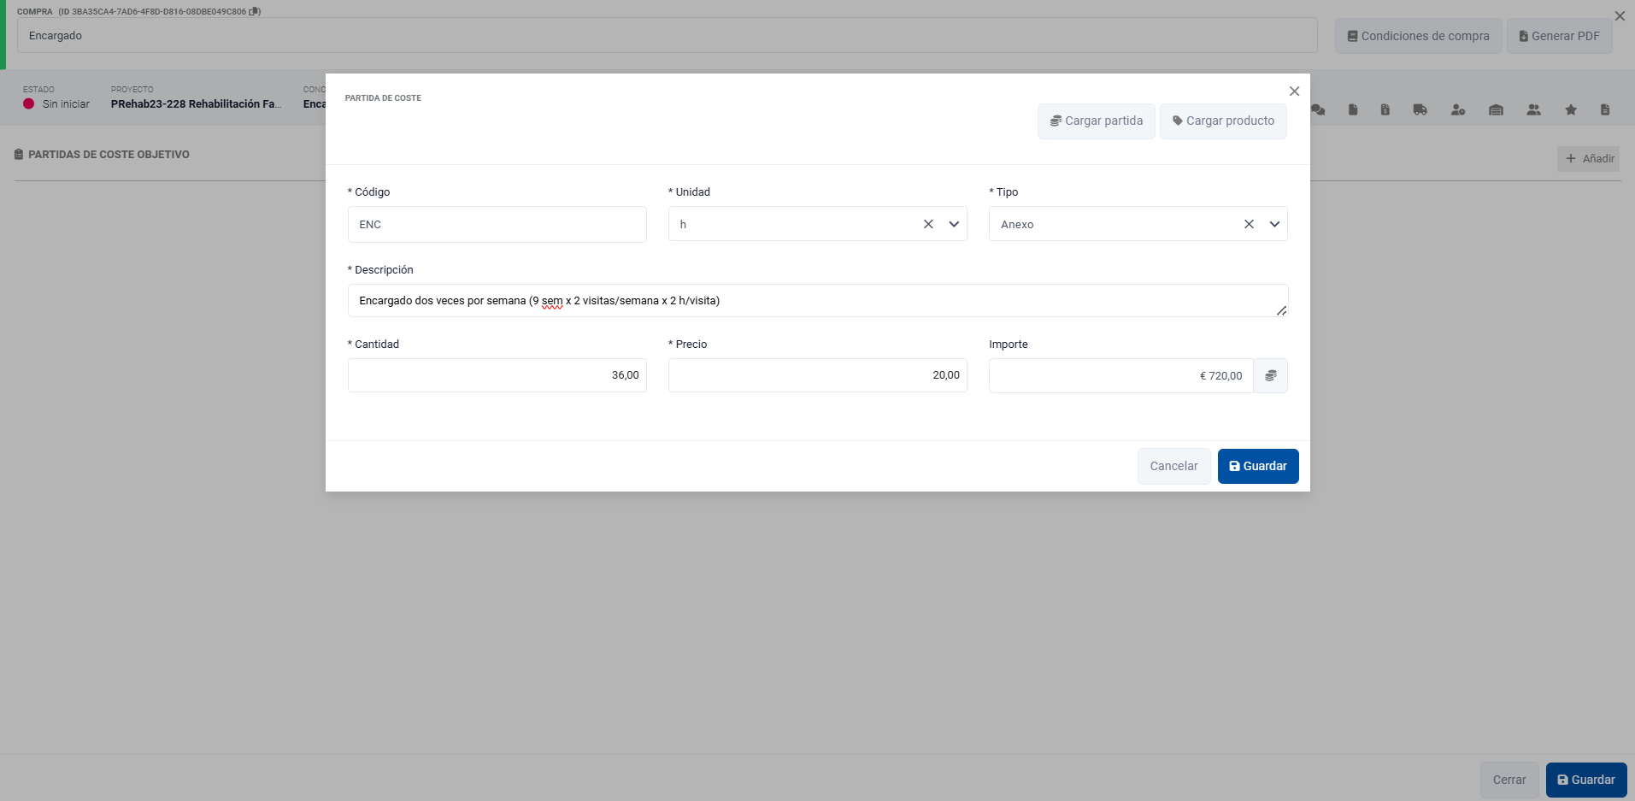Click the star favorites icon
Screen dimensions: 1635x801
(1571, 109)
